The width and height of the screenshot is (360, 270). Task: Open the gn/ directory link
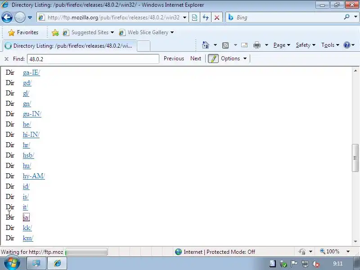(27, 103)
